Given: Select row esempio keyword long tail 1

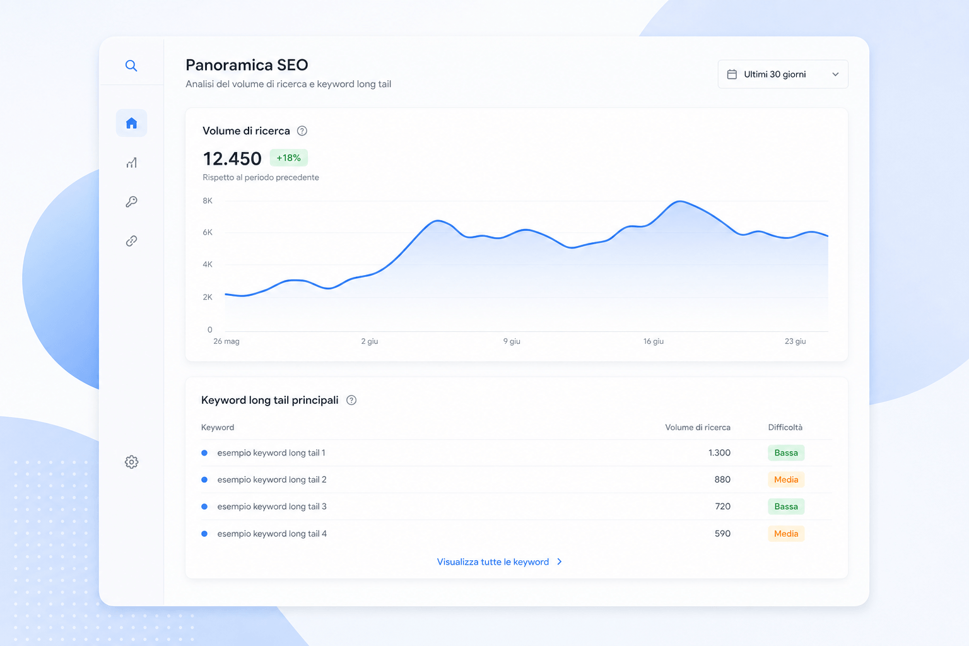Looking at the screenshot, I should 516,453.
